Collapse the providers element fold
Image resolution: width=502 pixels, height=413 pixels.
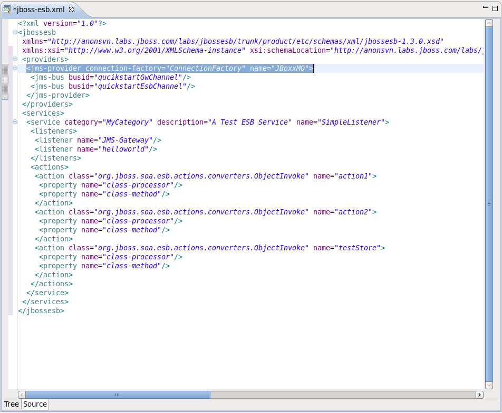[x=15, y=59]
